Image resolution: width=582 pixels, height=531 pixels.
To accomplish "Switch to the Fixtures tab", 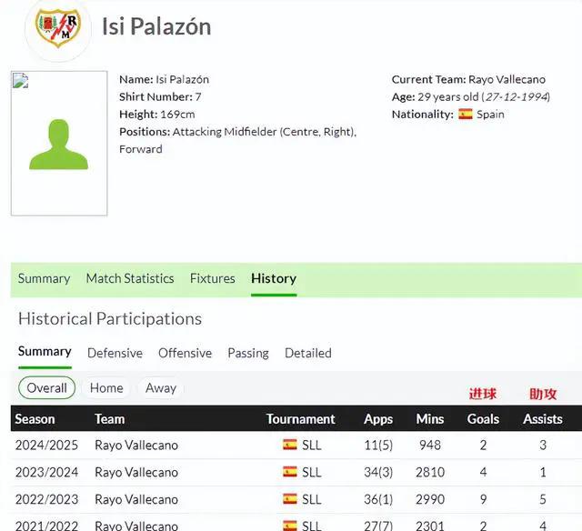I will [x=212, y=278].
